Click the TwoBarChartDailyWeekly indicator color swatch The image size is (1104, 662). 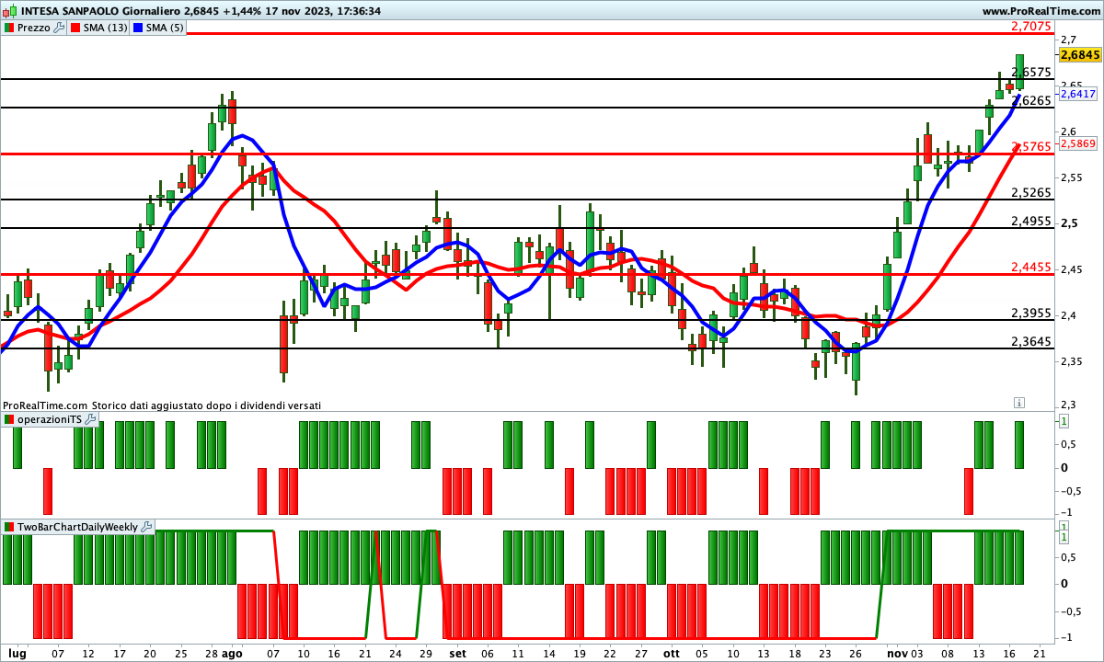[x=9, y=527]
